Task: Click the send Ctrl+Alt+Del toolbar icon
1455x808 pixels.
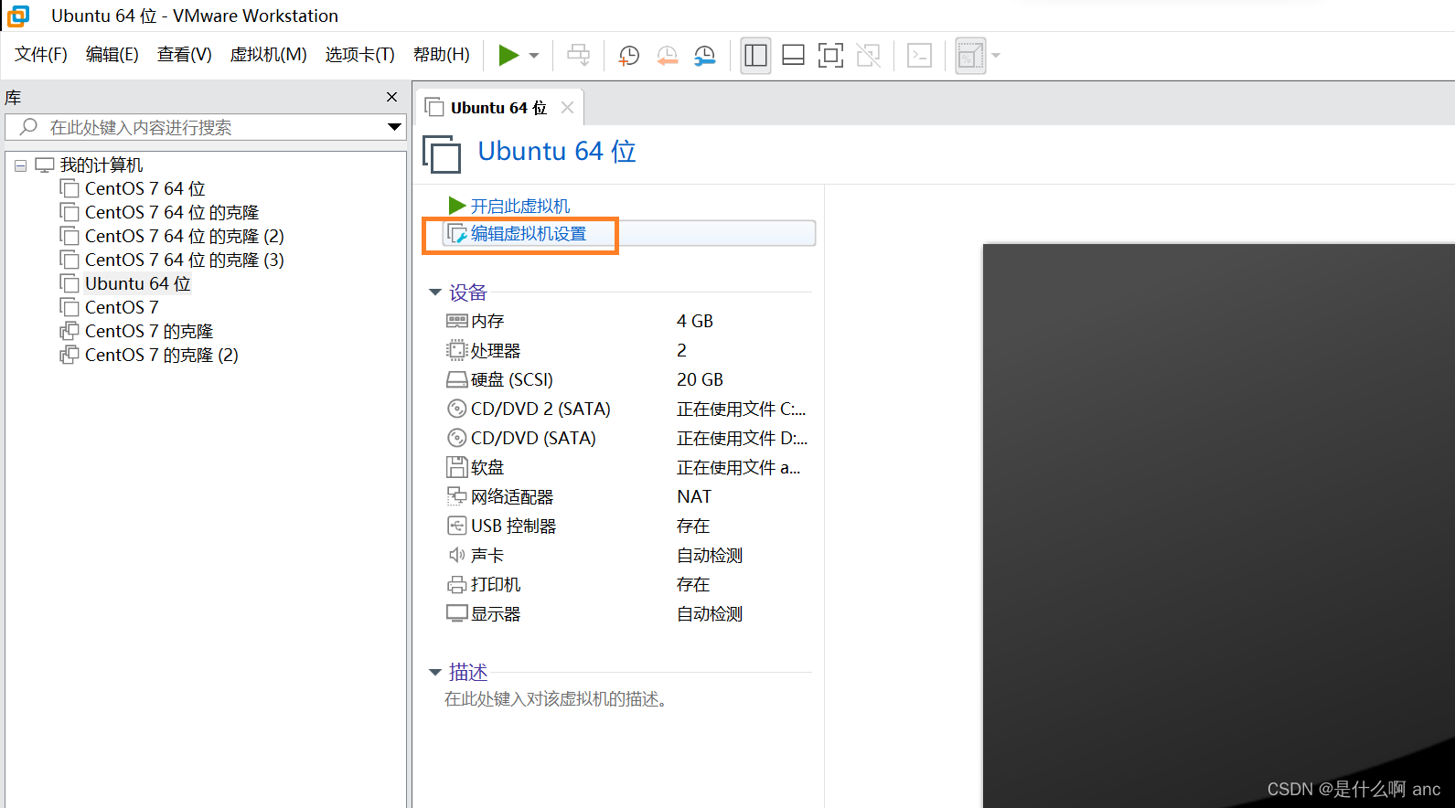Action: (578, 56)
